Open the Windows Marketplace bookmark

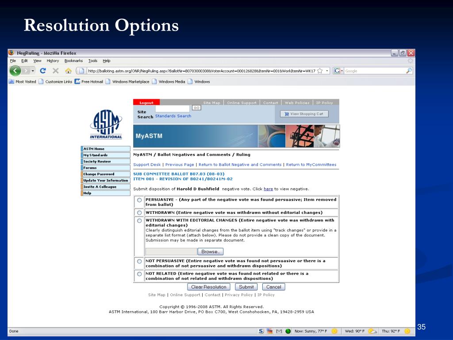pyautogui.click(x=127, y=81)
